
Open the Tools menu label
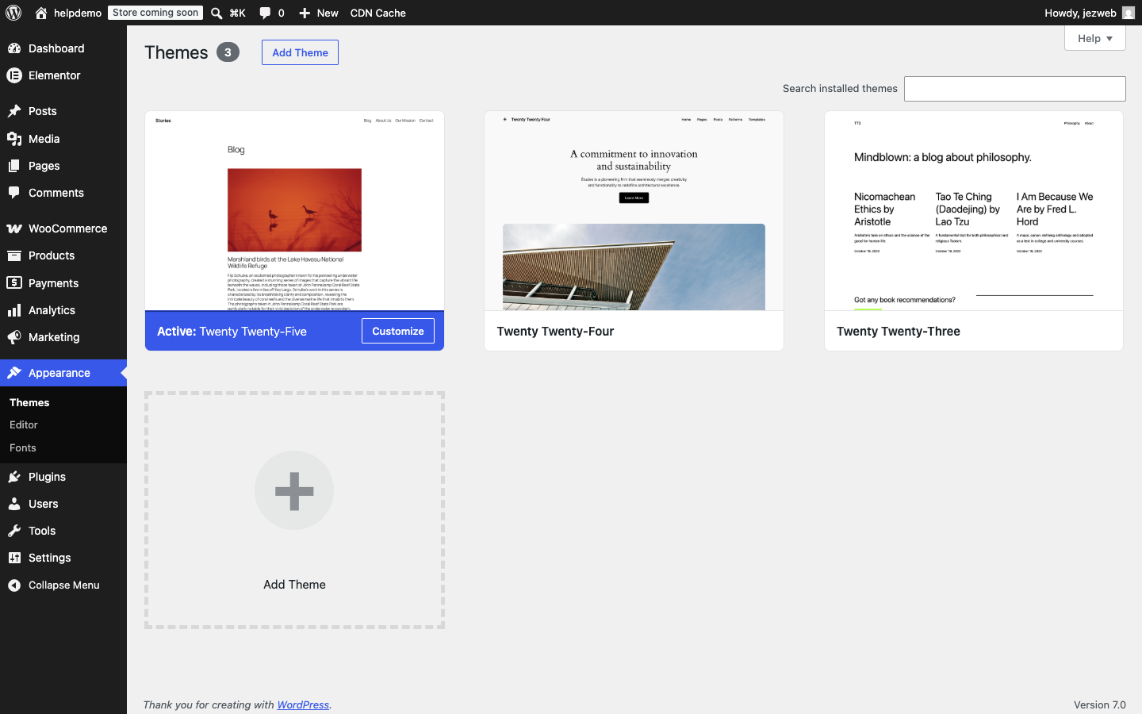point(42,531)
